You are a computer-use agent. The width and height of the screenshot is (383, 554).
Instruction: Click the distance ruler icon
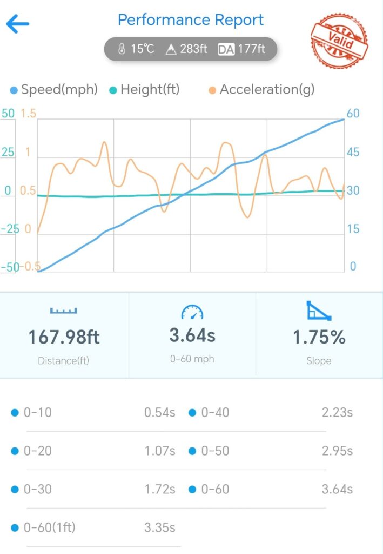[x=64, y=311]
